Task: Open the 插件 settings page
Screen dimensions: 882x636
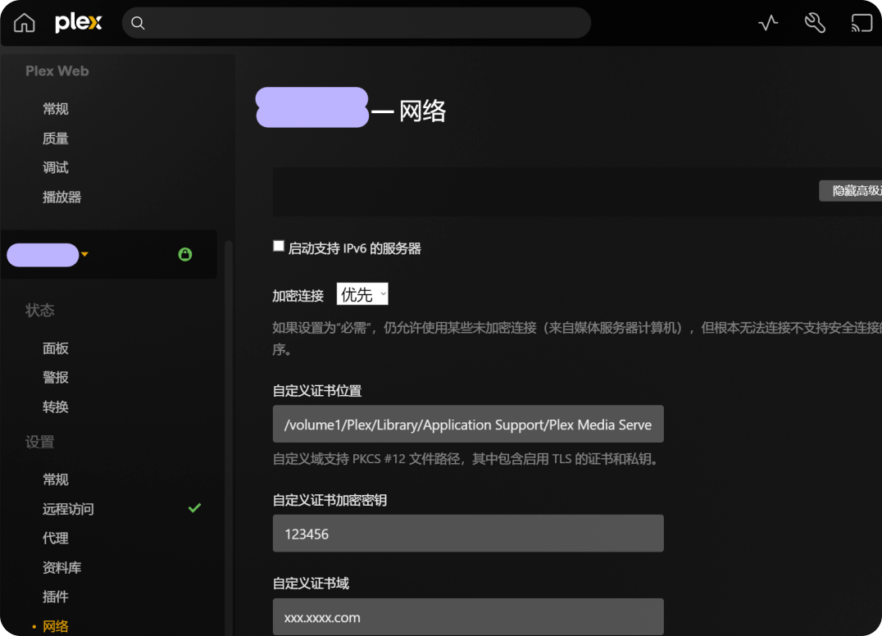Action: [55, 597]
